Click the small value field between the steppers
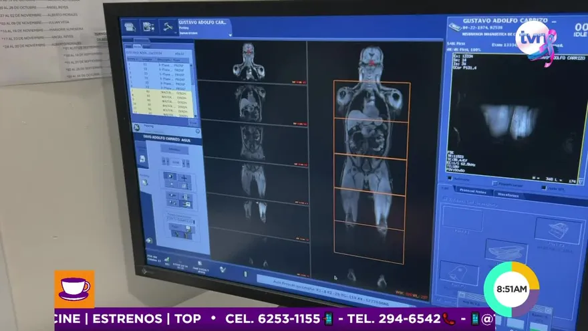 [176, 162]
